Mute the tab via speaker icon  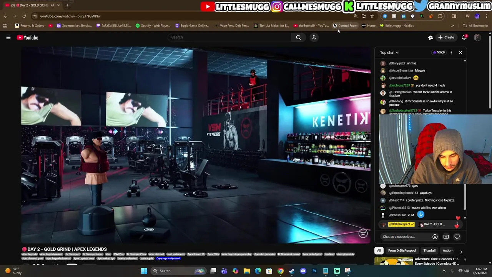click(52, 5)
